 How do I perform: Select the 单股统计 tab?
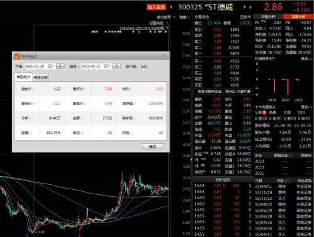(23, 77)
